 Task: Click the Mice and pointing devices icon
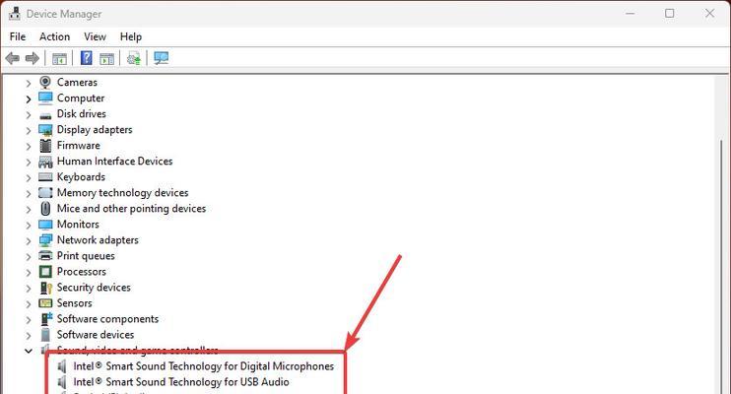[45, 209]
